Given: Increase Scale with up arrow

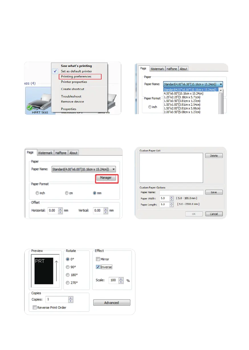Looking at the screenshot, I should pyautogui.click(x=121, y=279).
